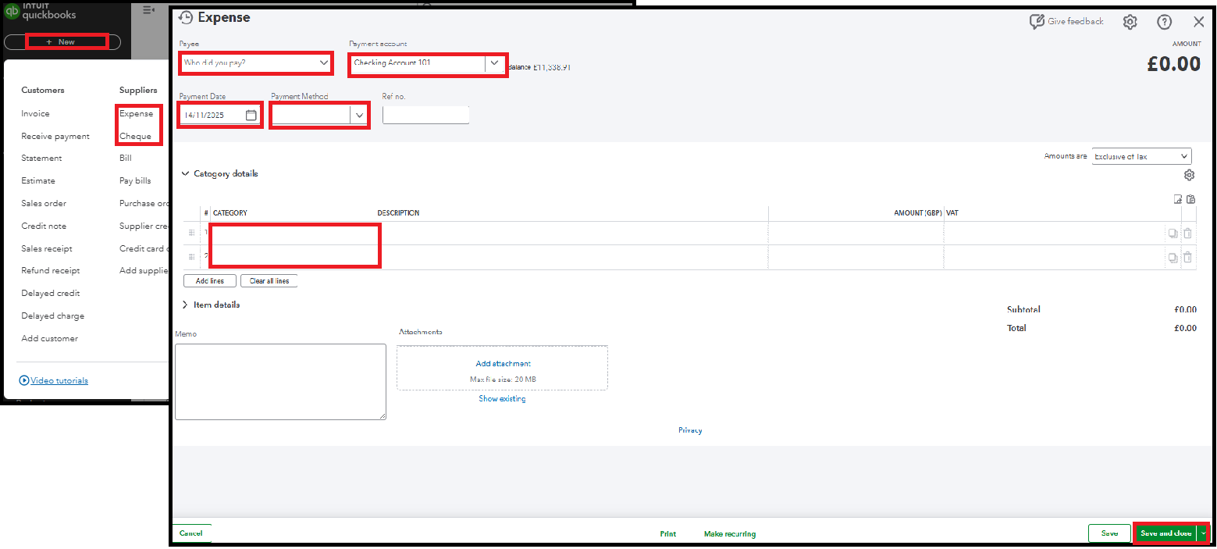The image size is (1217, 549).
Task: Click the export lines icon above the table
Action: click(x=1178, y=199)
